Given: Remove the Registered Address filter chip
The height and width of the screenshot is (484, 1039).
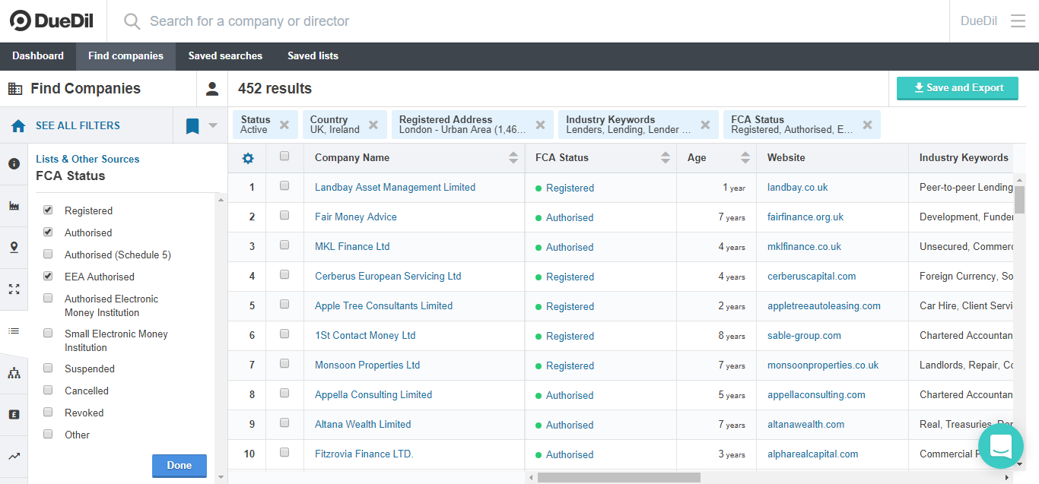Looking at the screenshot, I should click(x=540, y=125).
